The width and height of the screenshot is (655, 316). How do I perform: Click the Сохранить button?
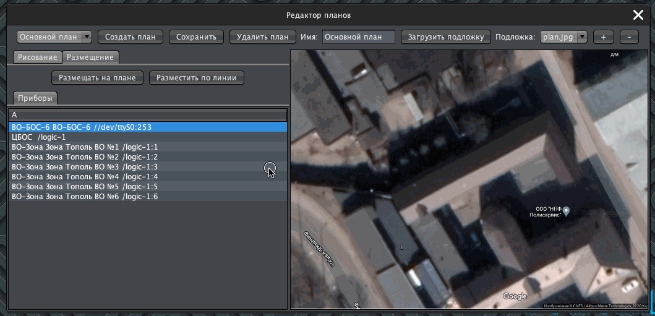196,37
